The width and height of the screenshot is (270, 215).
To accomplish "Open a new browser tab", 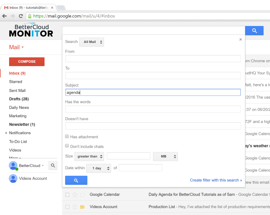I will pos(61,8).
